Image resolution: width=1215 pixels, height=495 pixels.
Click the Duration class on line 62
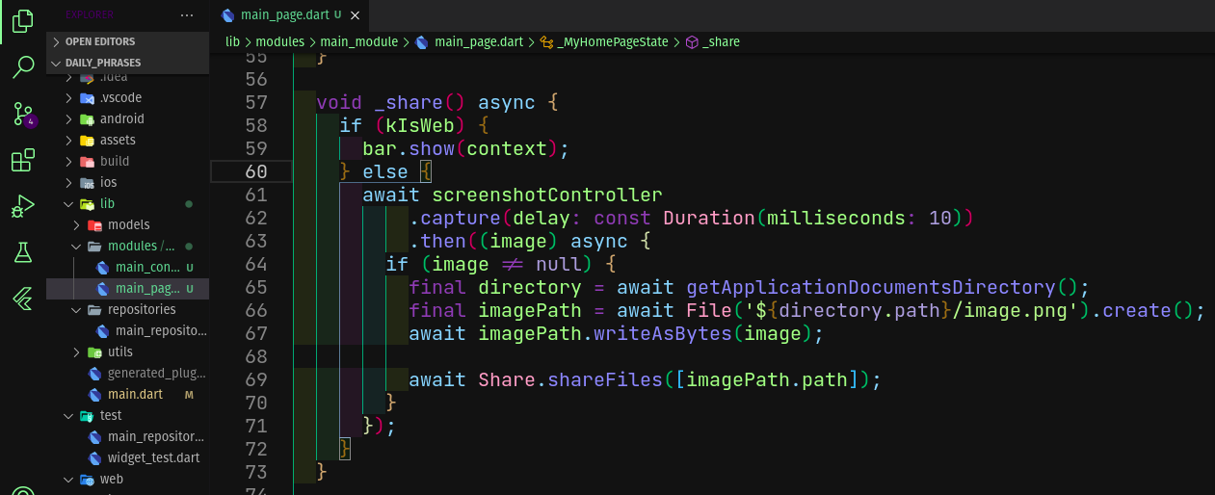point(709,218)
